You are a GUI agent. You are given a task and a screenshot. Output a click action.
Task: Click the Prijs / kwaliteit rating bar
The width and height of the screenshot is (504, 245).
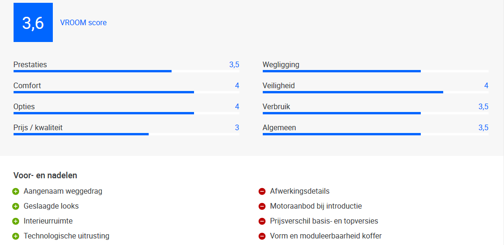click(x=126, y=134)
